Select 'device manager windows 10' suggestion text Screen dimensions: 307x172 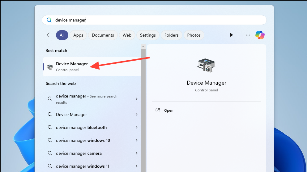pyautogui.click(x=83, y=140)
